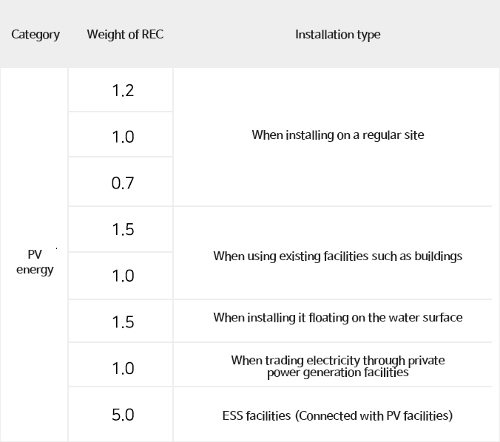This screenshot has height=442, width=500.
Task: Click the 1.0 weight directly below first 1.5
Action: (x=123, y=276)
